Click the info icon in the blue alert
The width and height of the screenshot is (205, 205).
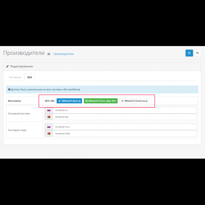pyautogui.click(x=9, y=89)
